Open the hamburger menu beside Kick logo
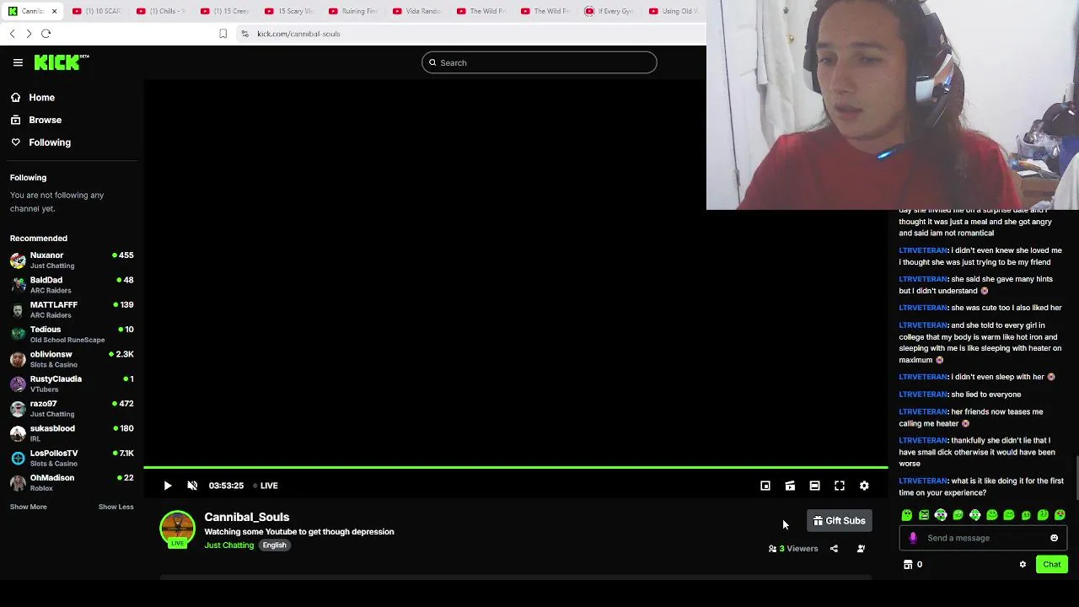The image size is (1079, 607). [18, 62]
